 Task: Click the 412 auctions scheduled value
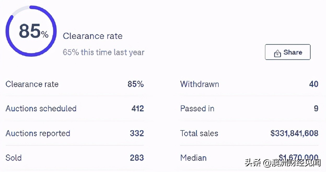click(x=138, y=108)
